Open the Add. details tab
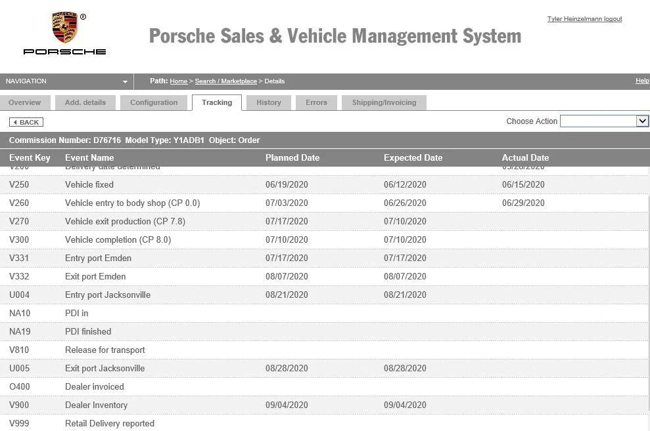The height and width of the screenshot is (431, 650). pyautogui.click(x=85, y=102)
